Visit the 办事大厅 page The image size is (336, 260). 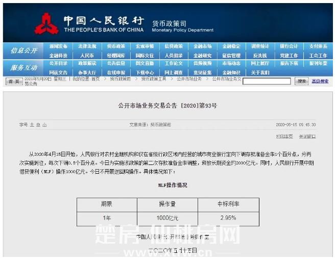pos(87,73)
